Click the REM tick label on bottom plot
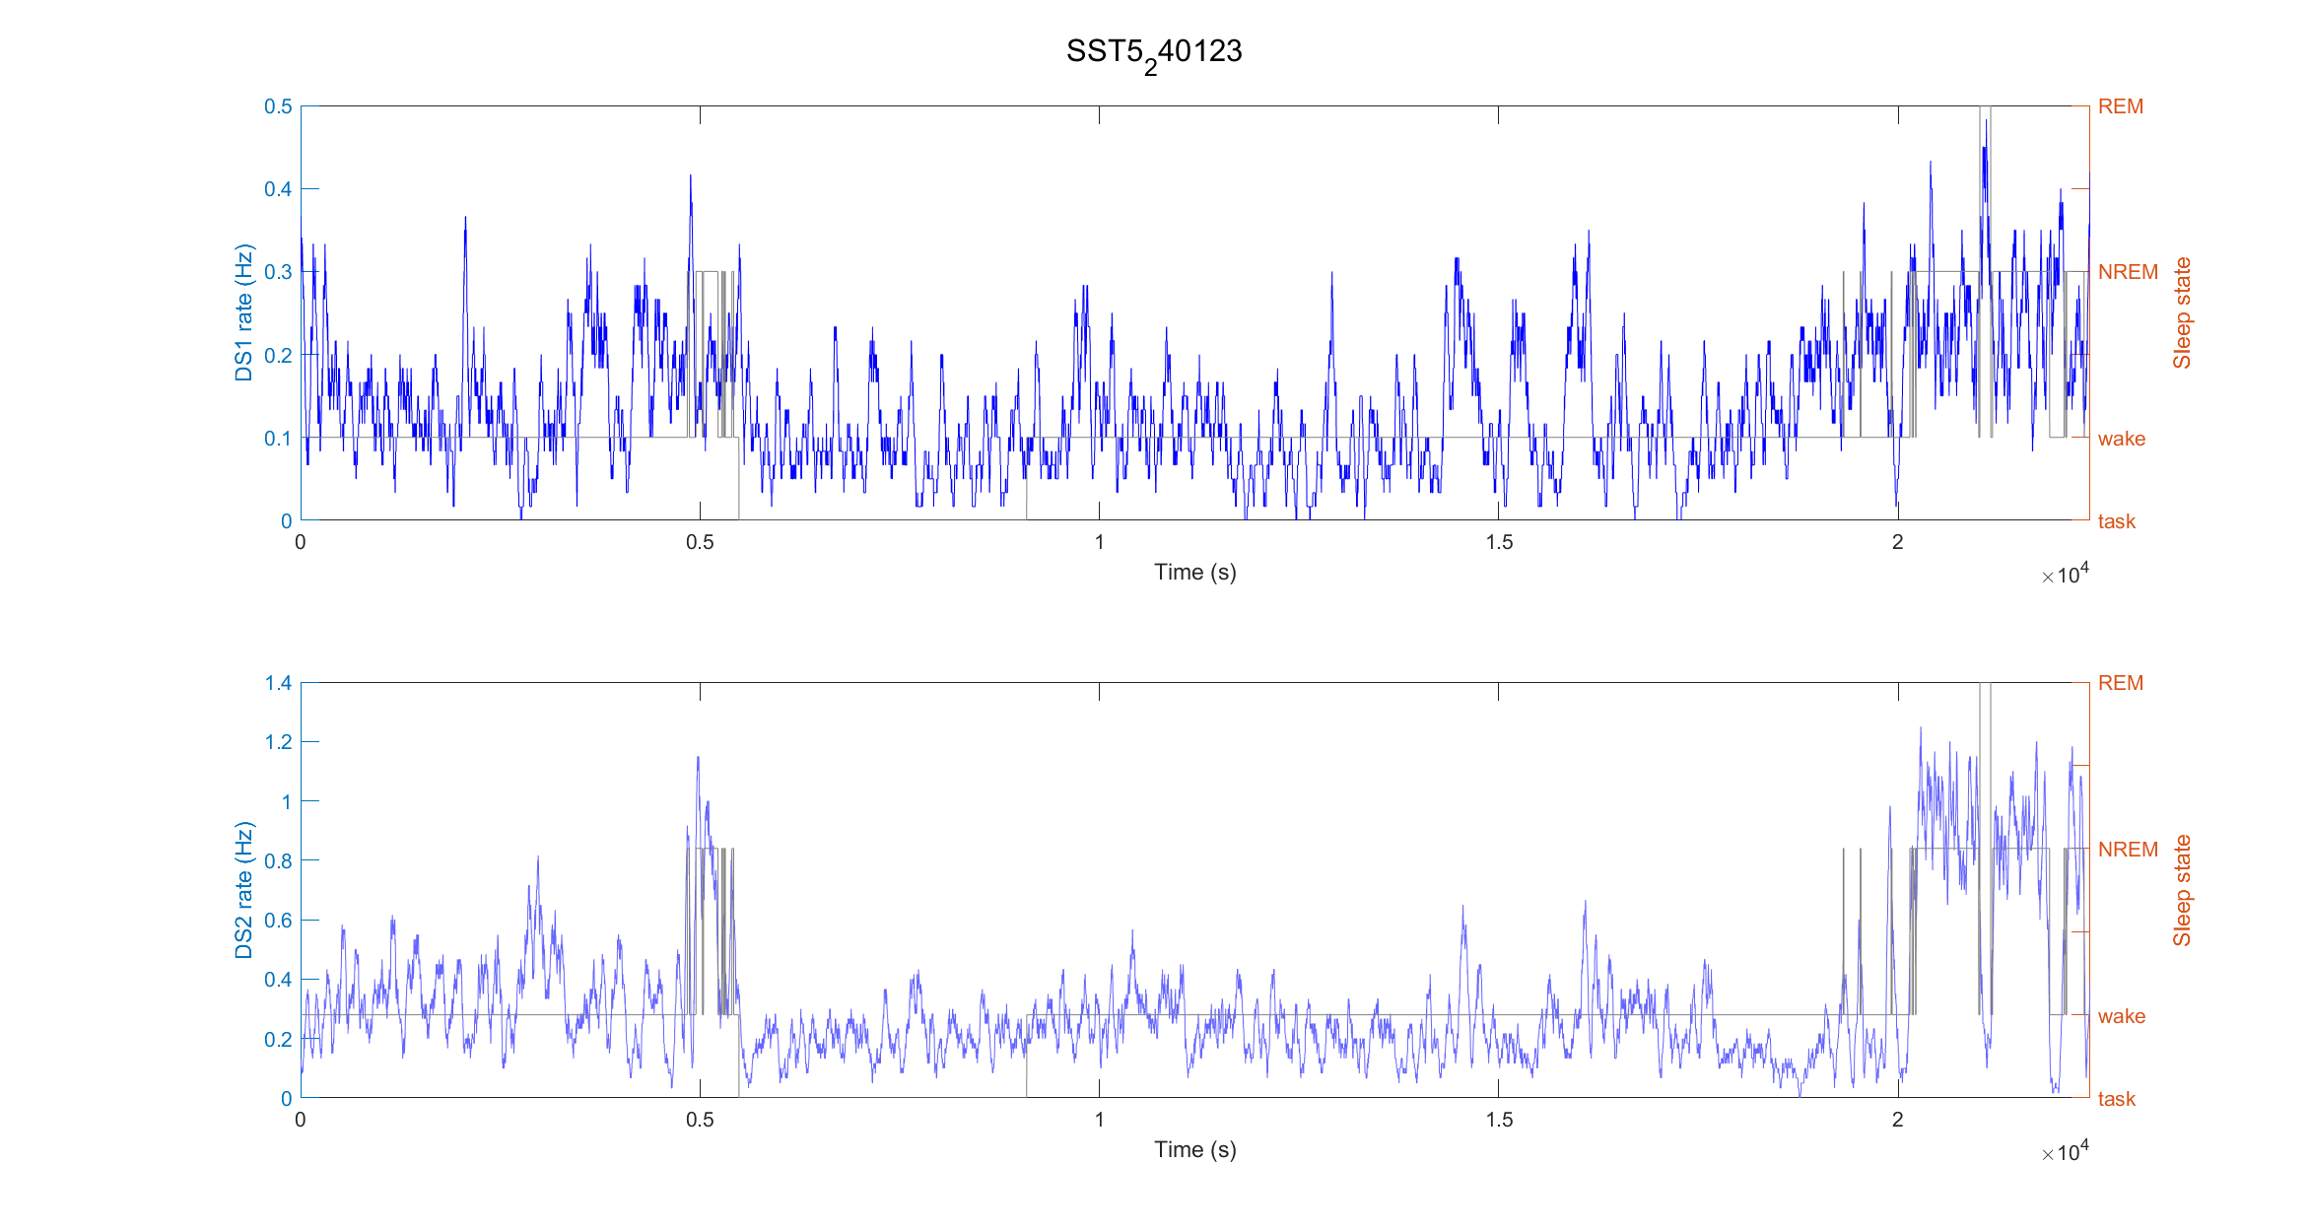 pyautogui.click(x=2120, y=683)
